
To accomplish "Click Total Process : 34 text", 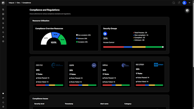I will pos(141,33).
